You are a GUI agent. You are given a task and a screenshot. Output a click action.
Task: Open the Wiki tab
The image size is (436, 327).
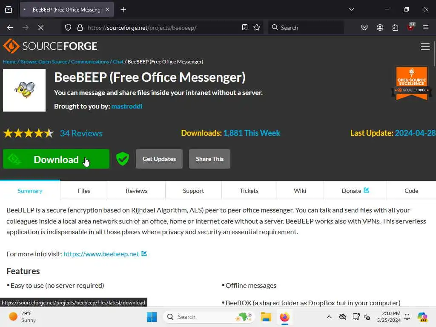click(300, 191)
